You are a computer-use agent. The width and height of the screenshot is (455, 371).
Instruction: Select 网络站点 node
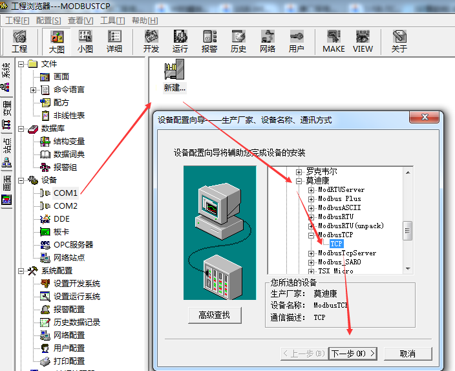tap(69, 257)
